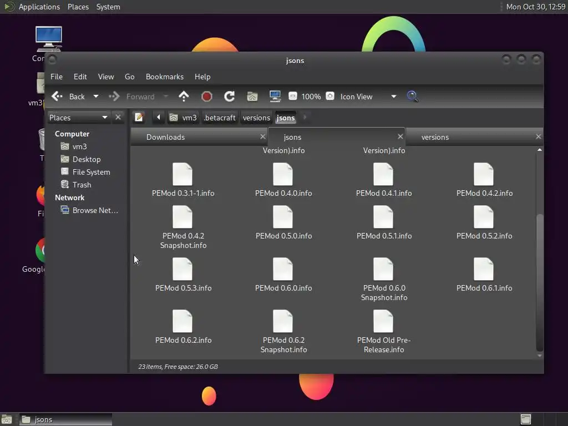Open the Icon View mode dropdown
568x426 pixels.
coord(393,97)
